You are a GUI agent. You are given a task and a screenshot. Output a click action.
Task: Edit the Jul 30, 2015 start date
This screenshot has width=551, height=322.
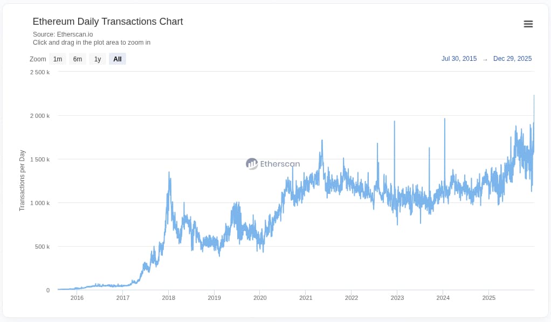(459, 59)
